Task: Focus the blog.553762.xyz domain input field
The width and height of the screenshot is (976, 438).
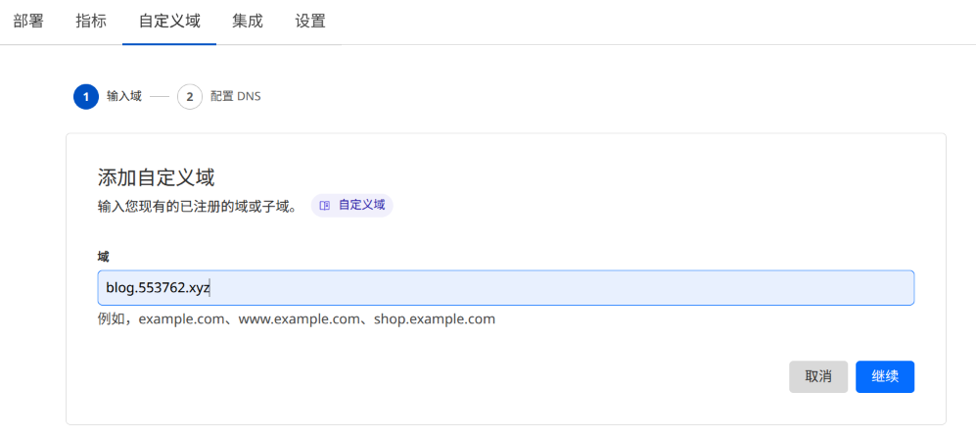Action: coord(505,288)
